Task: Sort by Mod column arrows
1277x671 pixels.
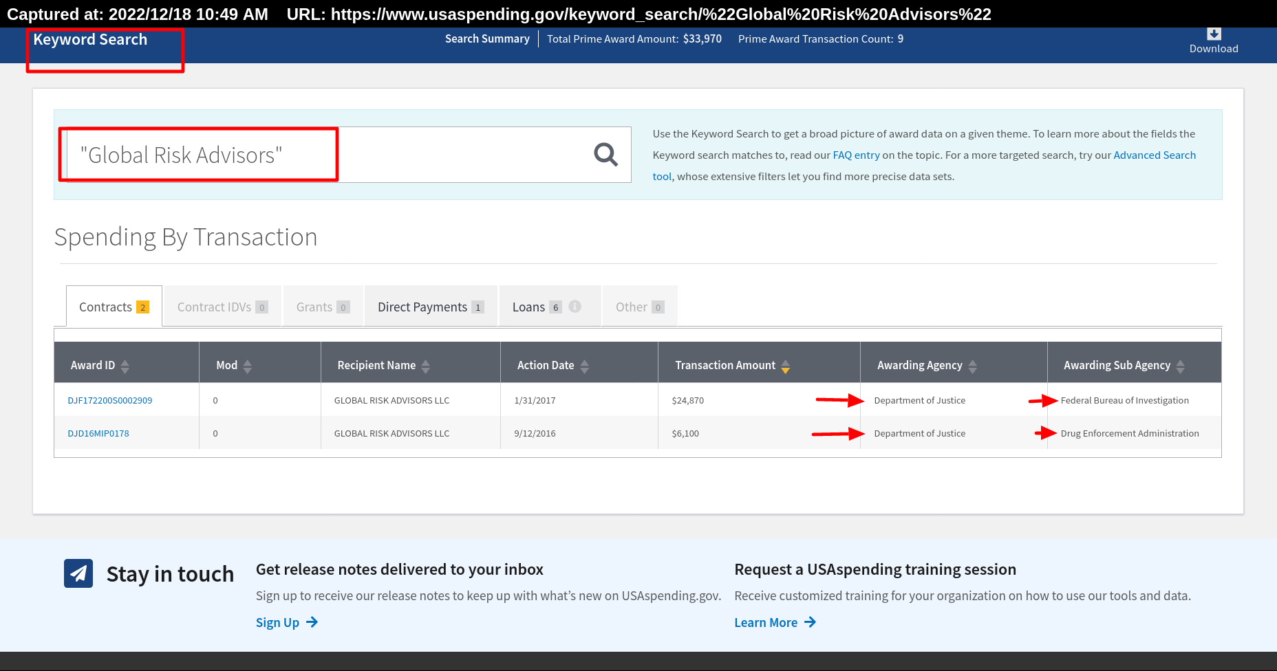Action: (247, 366)
